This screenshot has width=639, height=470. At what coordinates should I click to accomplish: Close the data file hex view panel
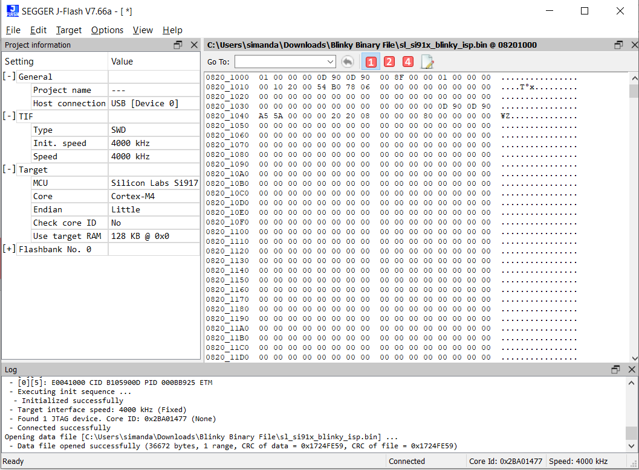coord(635,45)
